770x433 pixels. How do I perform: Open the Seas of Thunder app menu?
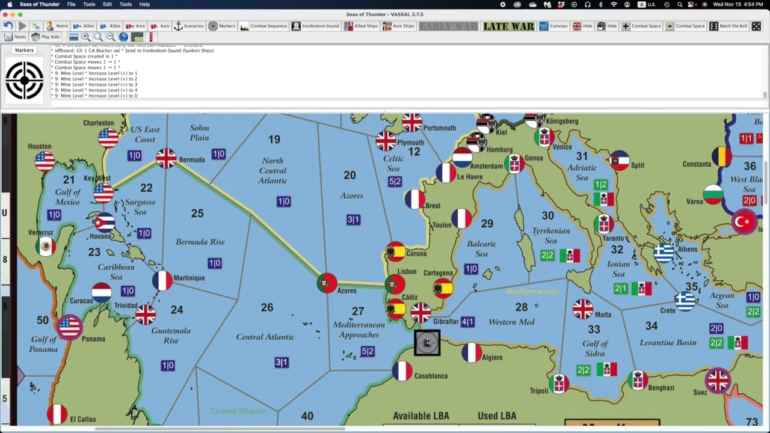(40, 4)
